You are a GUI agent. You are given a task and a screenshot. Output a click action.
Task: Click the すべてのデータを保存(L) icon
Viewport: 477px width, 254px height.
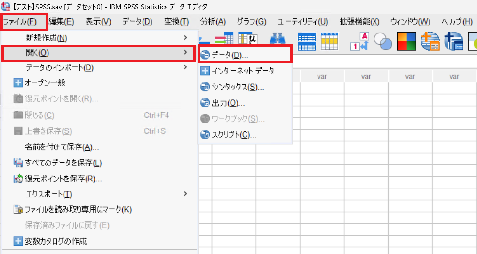pyautogui.click(x=18, y=163)
